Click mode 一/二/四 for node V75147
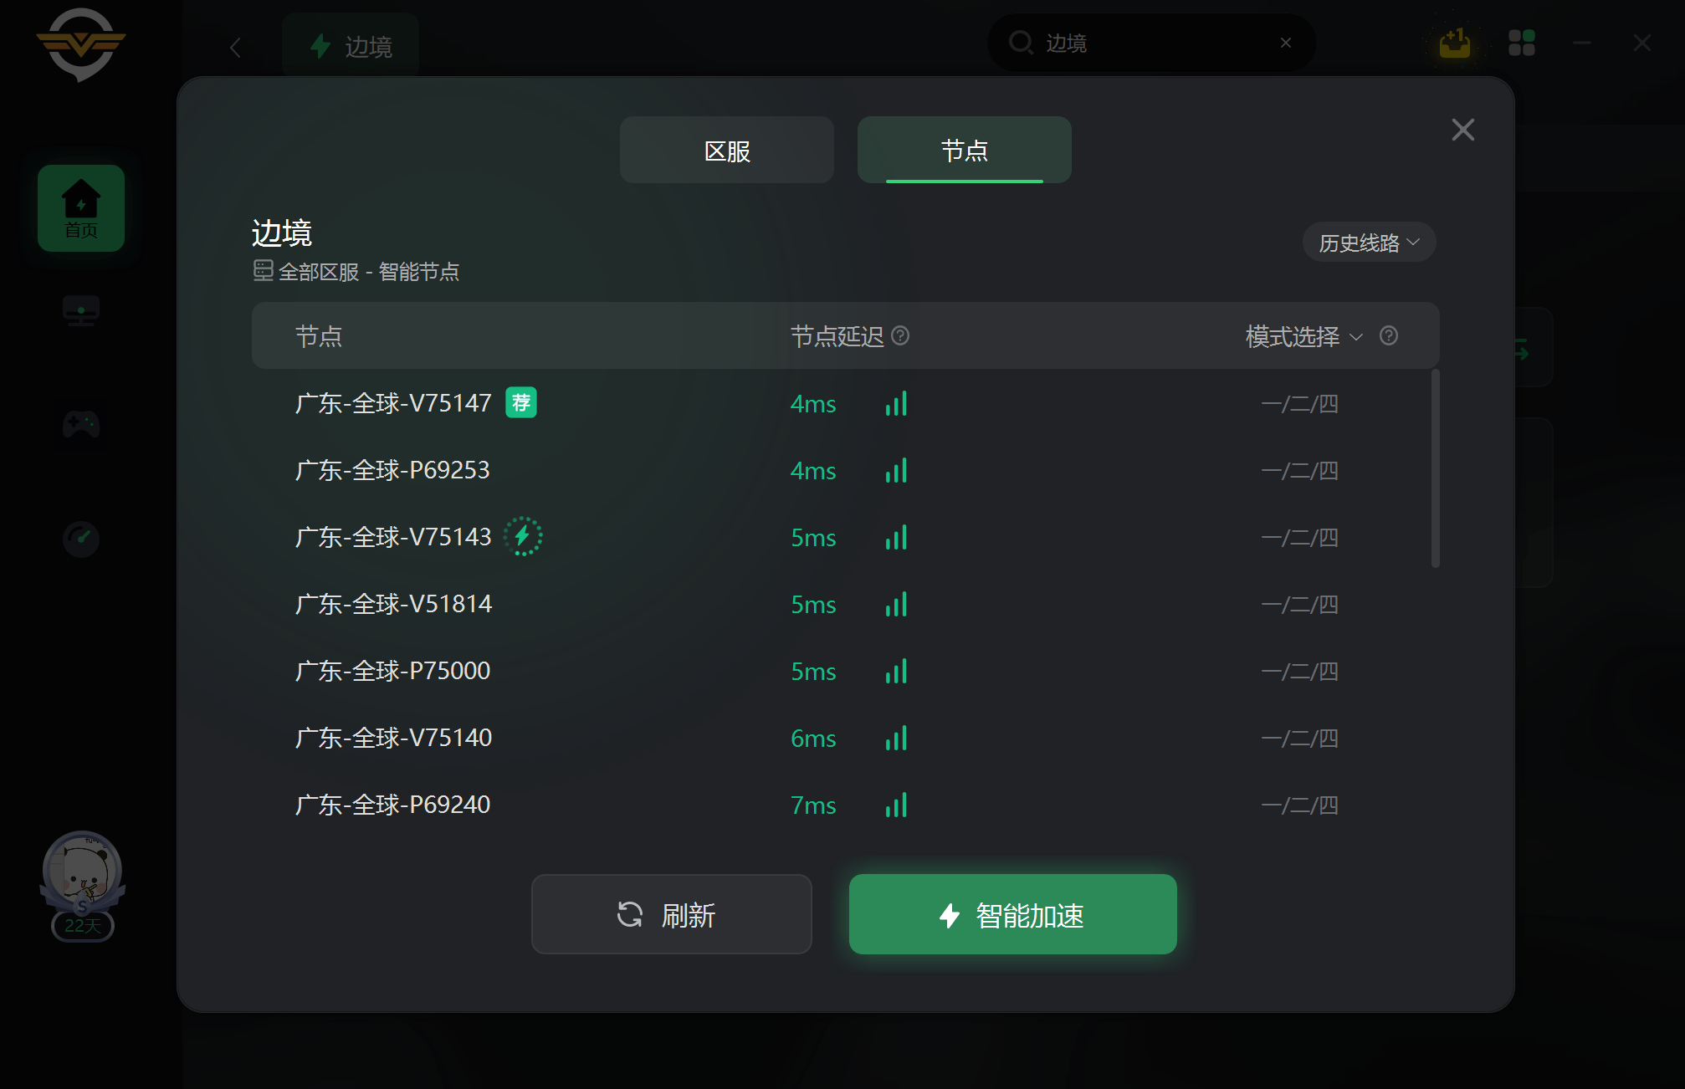Viewport: 1685px width, 1089px height. click(x=1299, y=403)
